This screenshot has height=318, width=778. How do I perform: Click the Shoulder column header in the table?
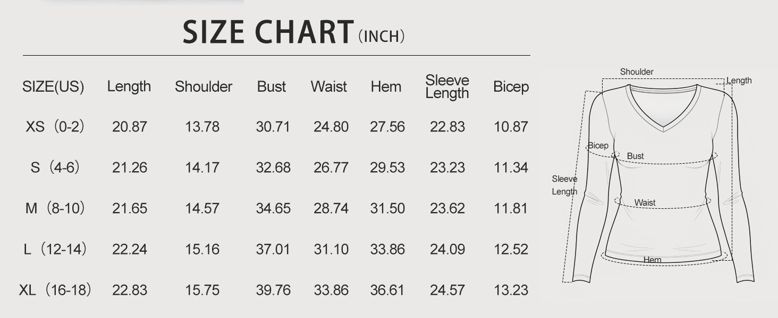click(x=204, y=87)
